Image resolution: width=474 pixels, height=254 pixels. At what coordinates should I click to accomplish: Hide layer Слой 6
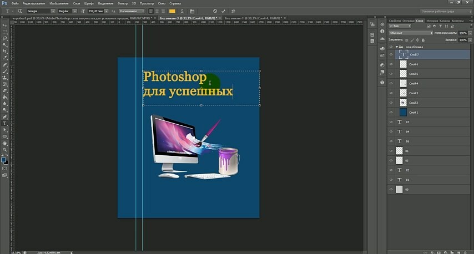click(391, 64)
